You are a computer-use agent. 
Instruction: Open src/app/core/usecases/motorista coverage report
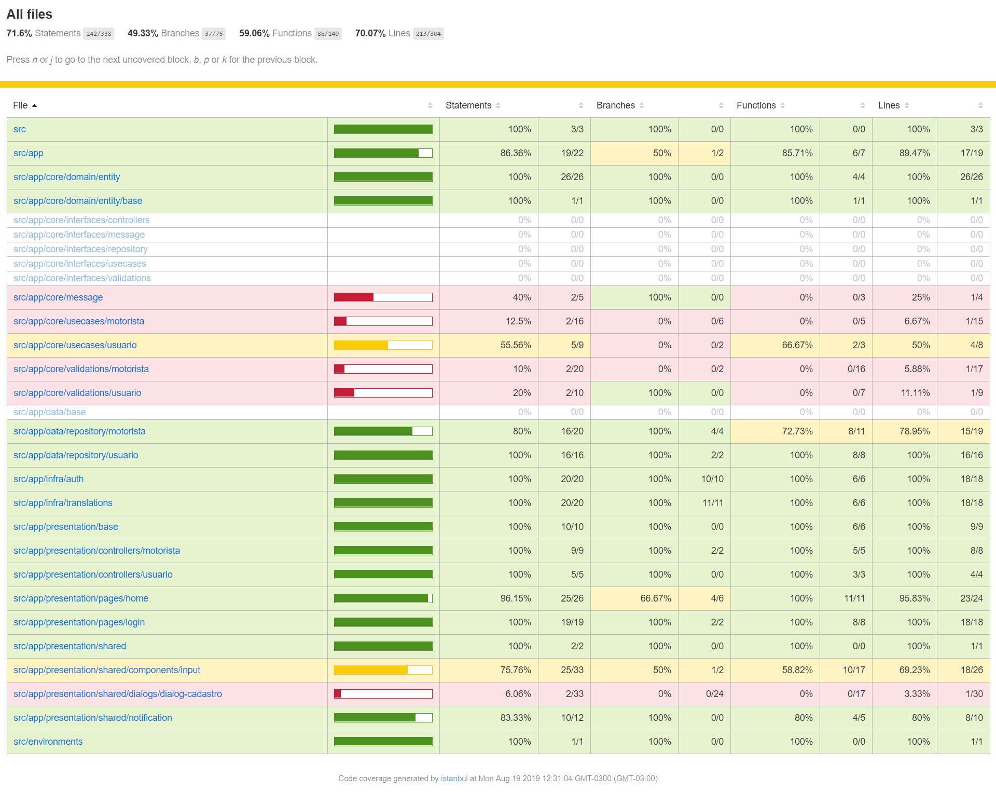pos(79,321)
